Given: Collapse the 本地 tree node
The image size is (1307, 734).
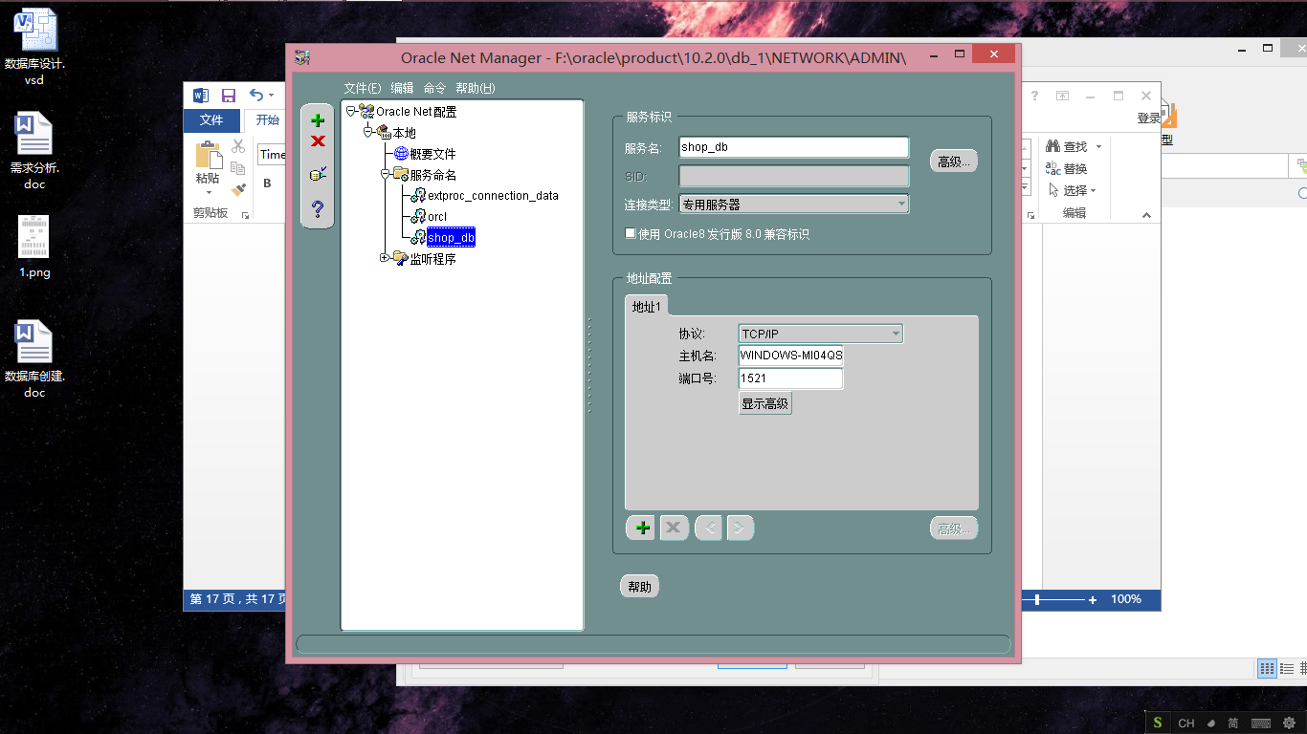Looking at the screenshot, I should point(368,133).
